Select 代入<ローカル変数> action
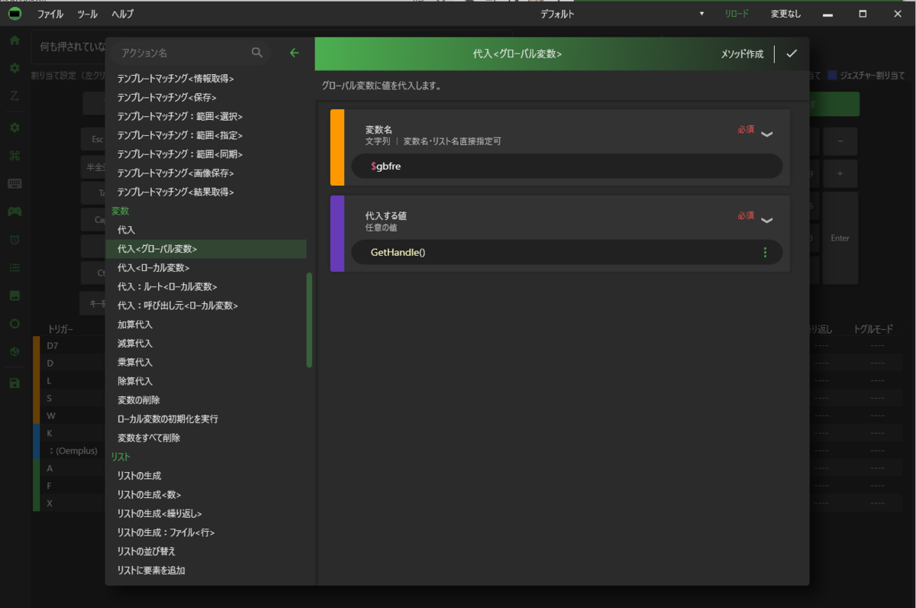 pos(206,268)
